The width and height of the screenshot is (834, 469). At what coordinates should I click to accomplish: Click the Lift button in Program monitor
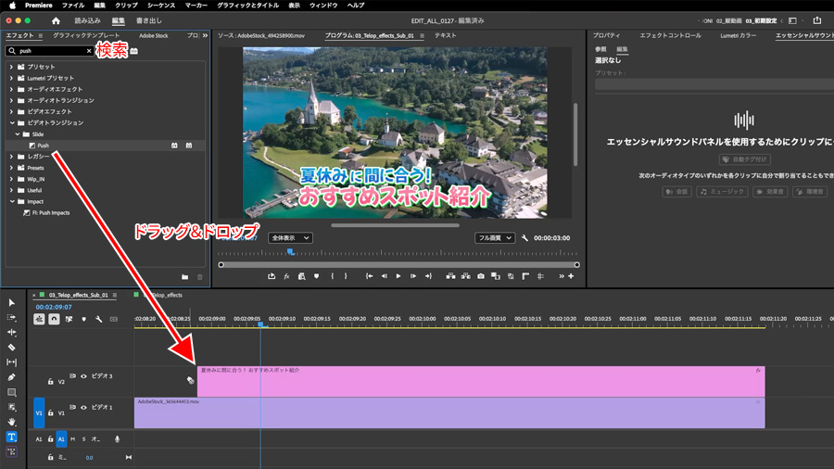[450, 276]
